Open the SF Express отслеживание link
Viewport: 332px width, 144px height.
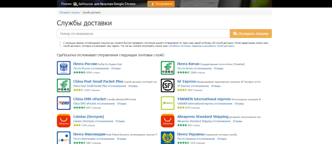click(193, 86)
